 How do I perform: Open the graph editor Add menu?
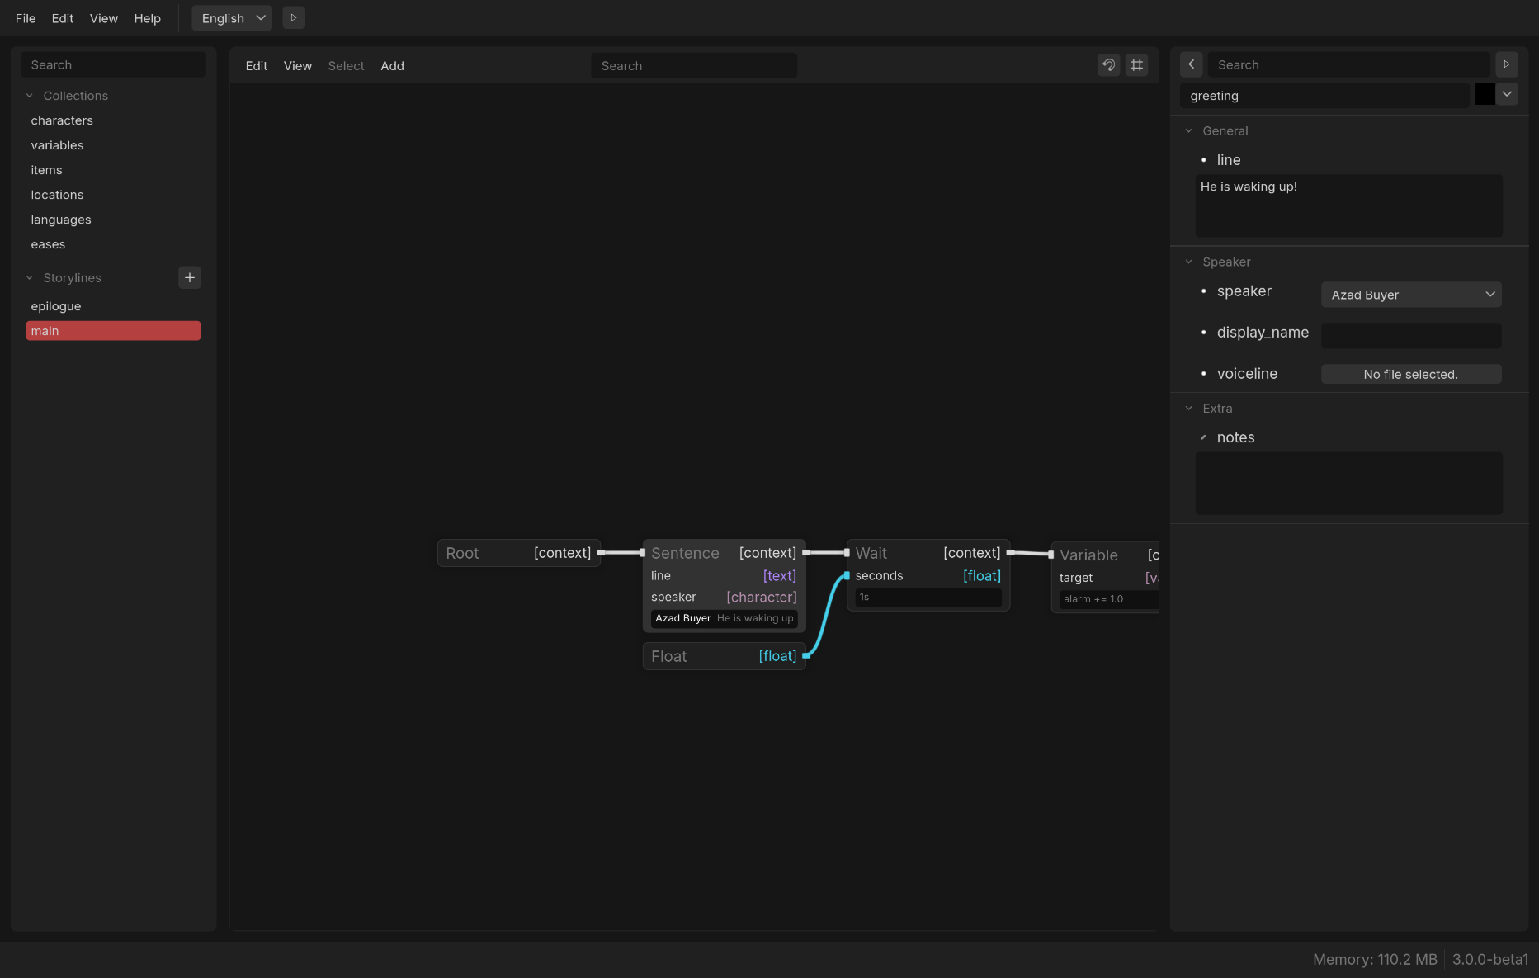click(x=392, y=66)
